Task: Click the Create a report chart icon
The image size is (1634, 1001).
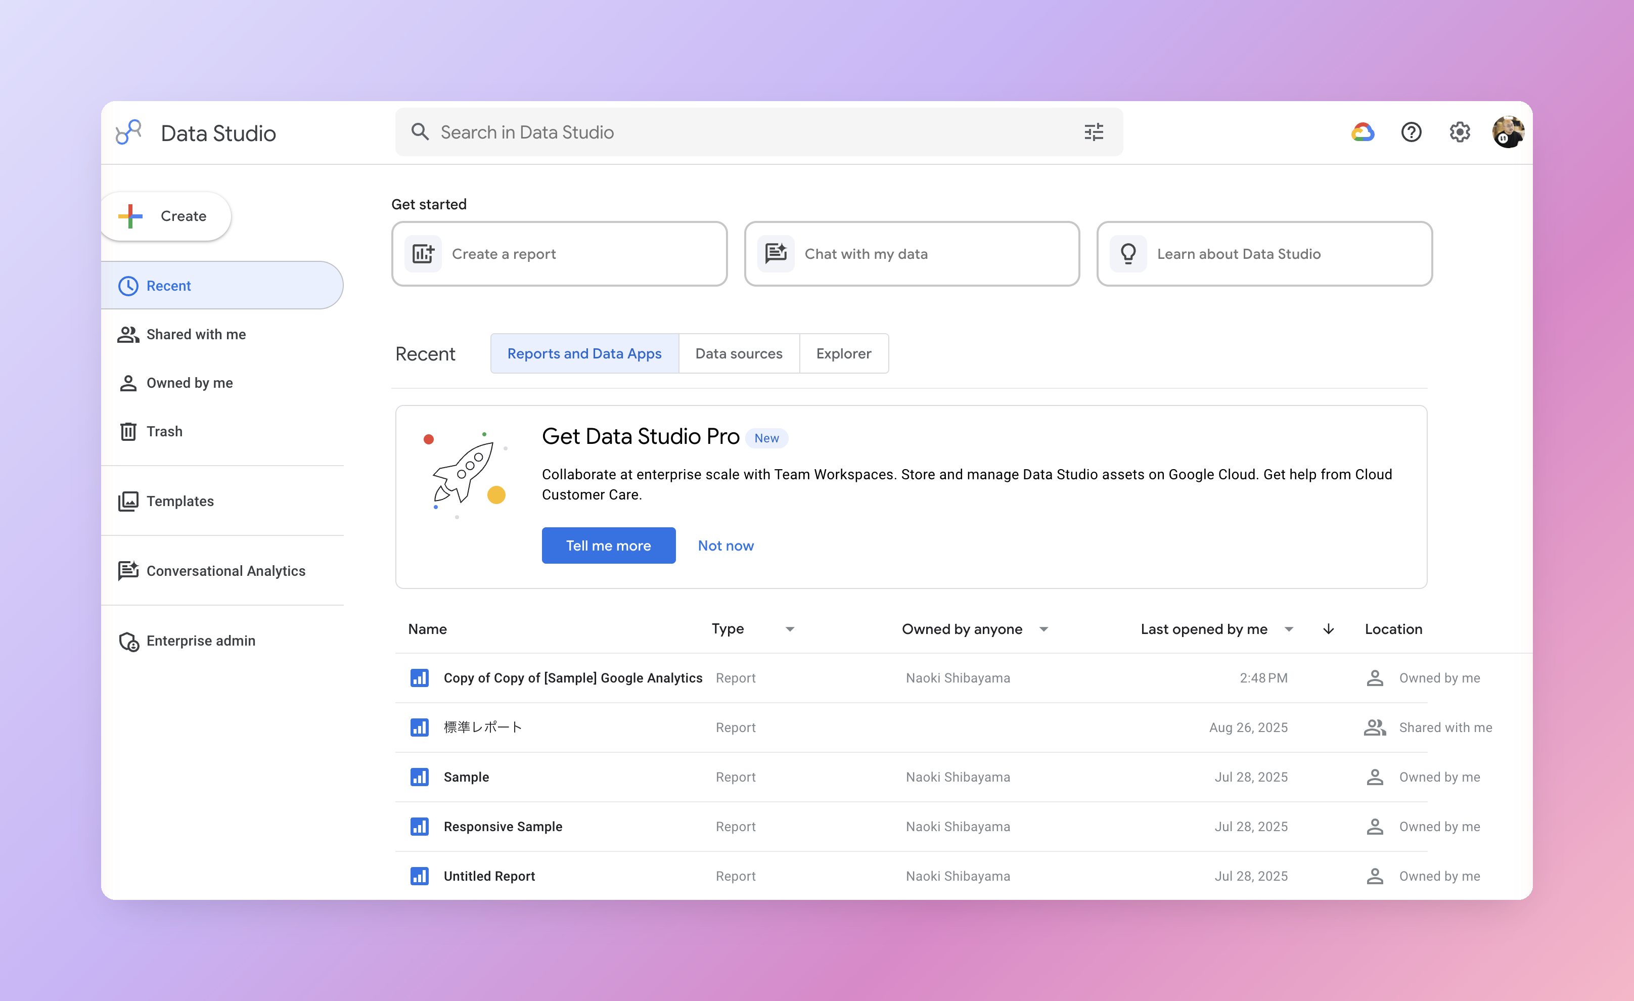Action: [423, 254]
